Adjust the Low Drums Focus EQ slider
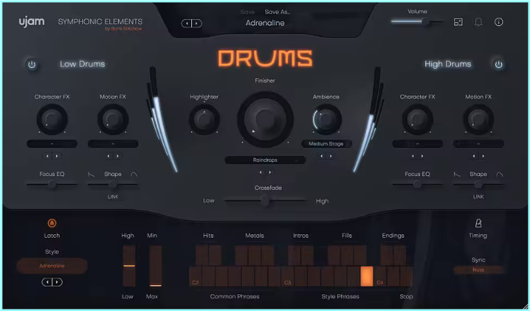This screenshot has height=311, width=530. [x=52, y=184]
